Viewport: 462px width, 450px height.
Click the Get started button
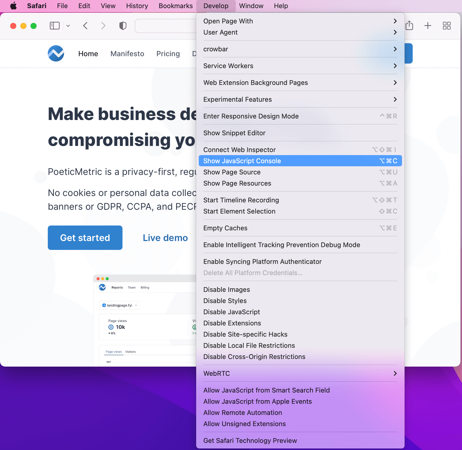[x=85, y=238]
